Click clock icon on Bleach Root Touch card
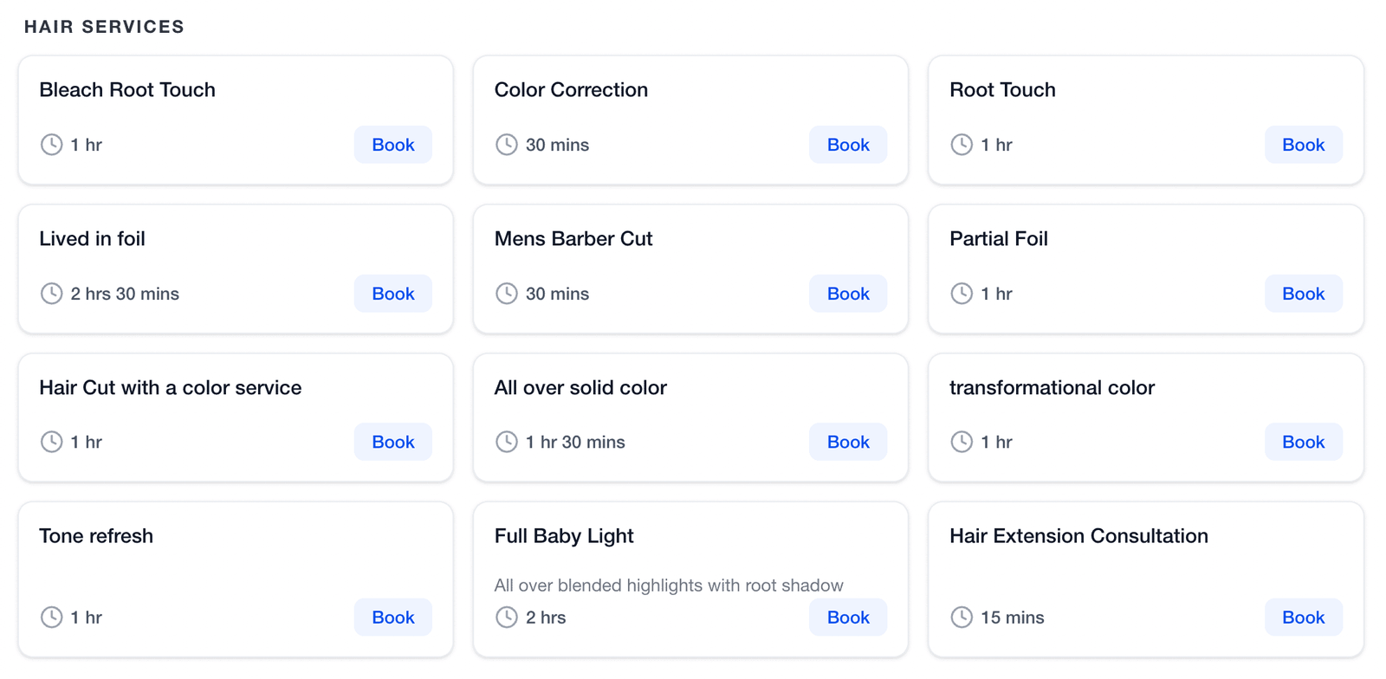 coord(52,145)
